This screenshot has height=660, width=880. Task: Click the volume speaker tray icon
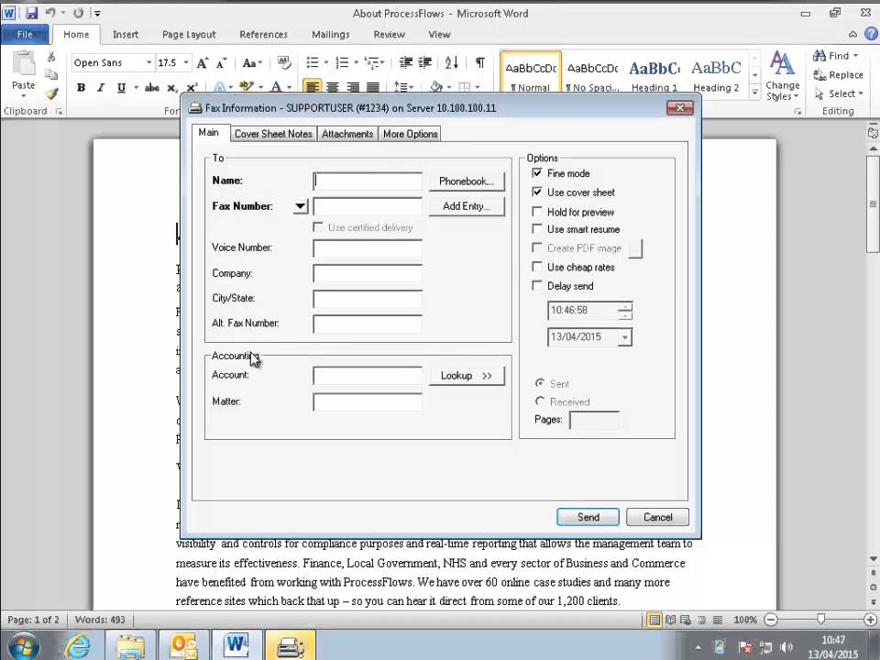pos(786,647)
